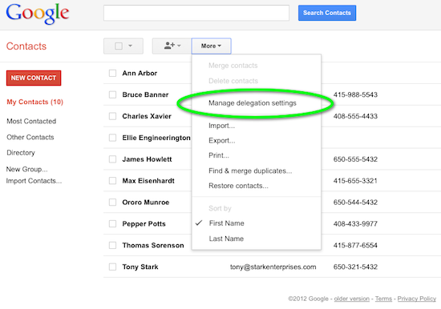
Task: Click the NEW CONTACT button
Action: point(34,78)
